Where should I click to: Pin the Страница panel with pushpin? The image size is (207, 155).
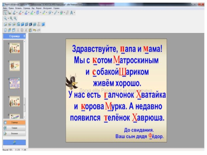pos(24,36)
